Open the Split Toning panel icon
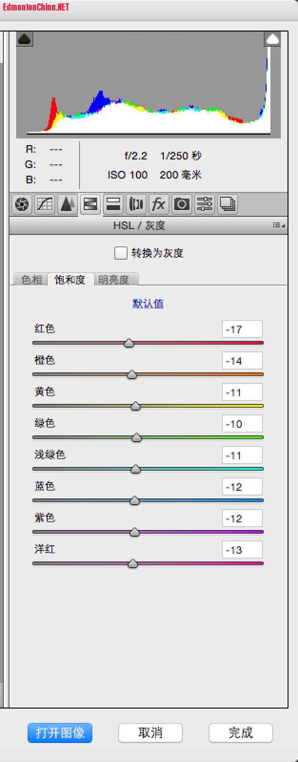 click(113, 205)
